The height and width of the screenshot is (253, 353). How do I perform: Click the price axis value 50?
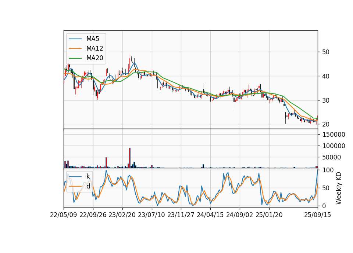pos(326,52)
